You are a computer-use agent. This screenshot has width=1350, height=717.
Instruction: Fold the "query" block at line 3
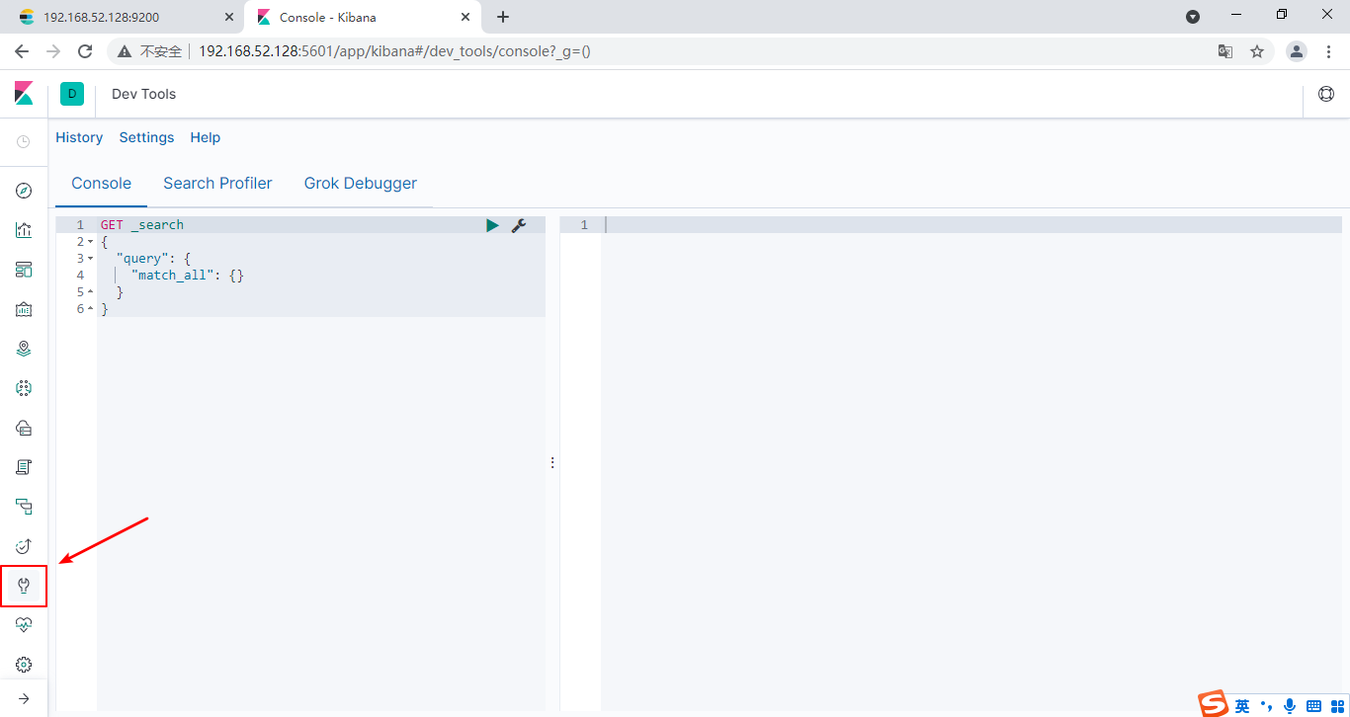click(91, 259)
